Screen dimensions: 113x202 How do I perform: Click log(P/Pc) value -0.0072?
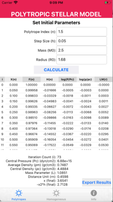pyautogui.click(x=67, y=107)
